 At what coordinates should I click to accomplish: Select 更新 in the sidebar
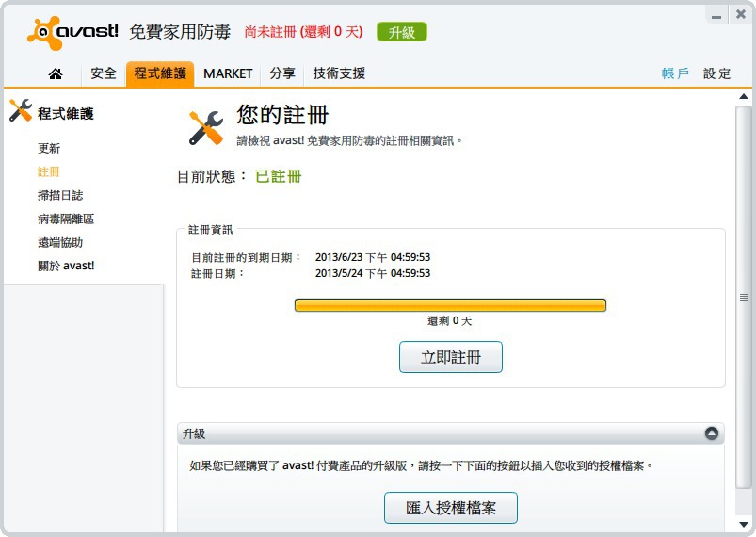click(x=49, y=149)
